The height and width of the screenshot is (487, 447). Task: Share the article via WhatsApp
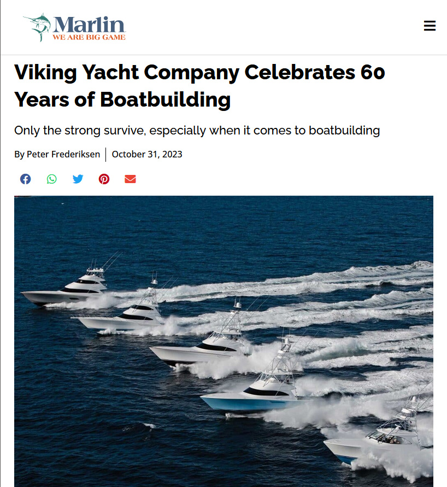(x=51, y=179)
